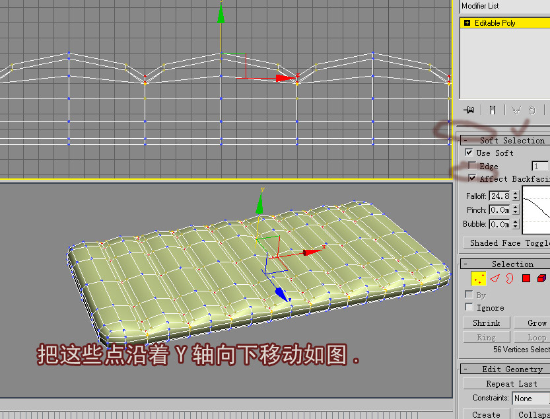Click the Pin Stack icon
The height and width of the screenshot is (419, 550).
coord(469,110)
